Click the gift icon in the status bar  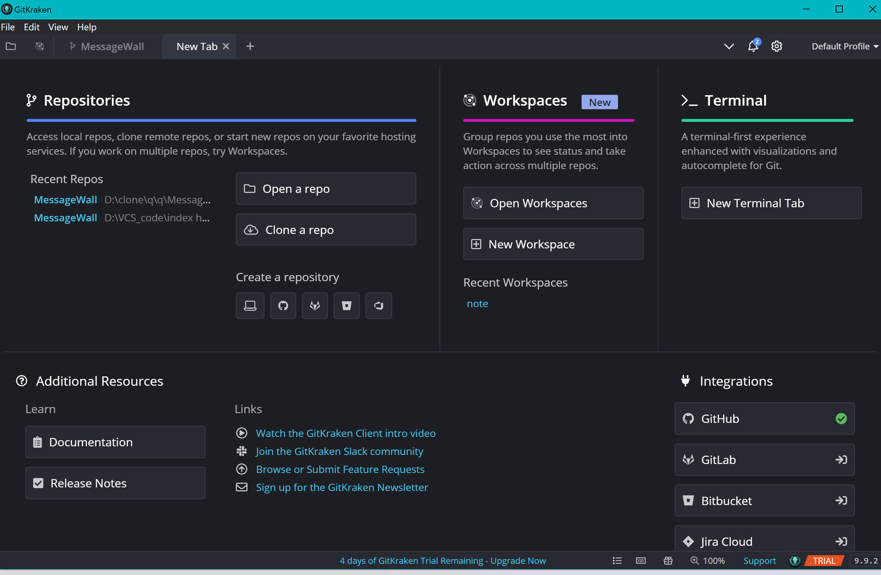click(x=668, y=561)
